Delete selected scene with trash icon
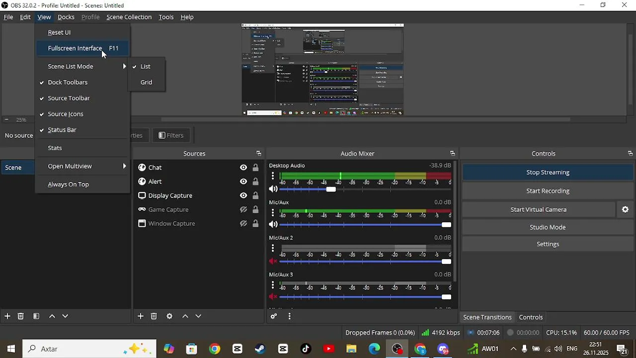The width and height of the screenshot is (636, 358). tap(21, 316)
